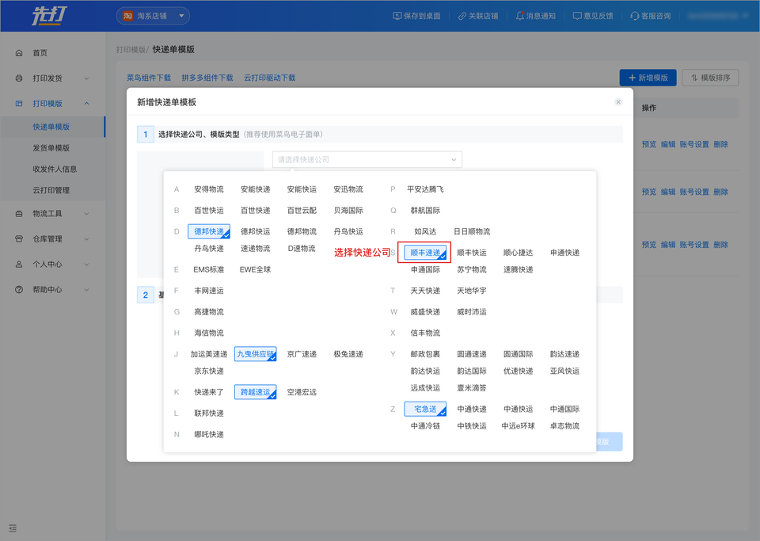Select the checked 顺丰速递 courier option
760x541 pixels.
(425, 253)
